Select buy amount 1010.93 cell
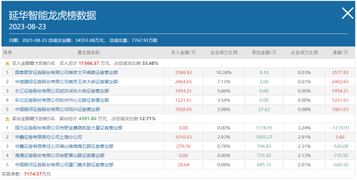357x180 pixels. (183, 137)
